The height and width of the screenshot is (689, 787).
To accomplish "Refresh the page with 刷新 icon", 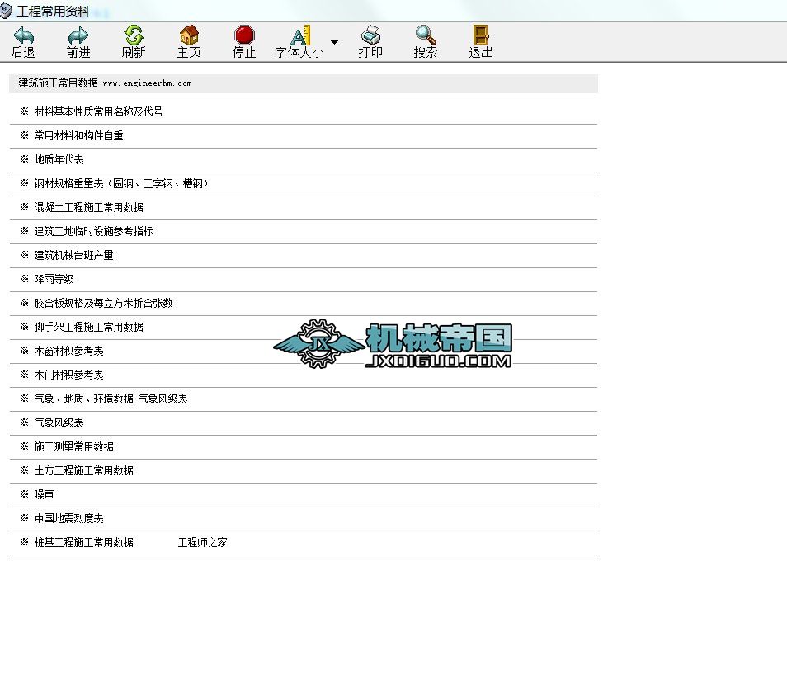I will pos(134,35).
